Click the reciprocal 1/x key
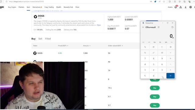 (x=145, y=53)
